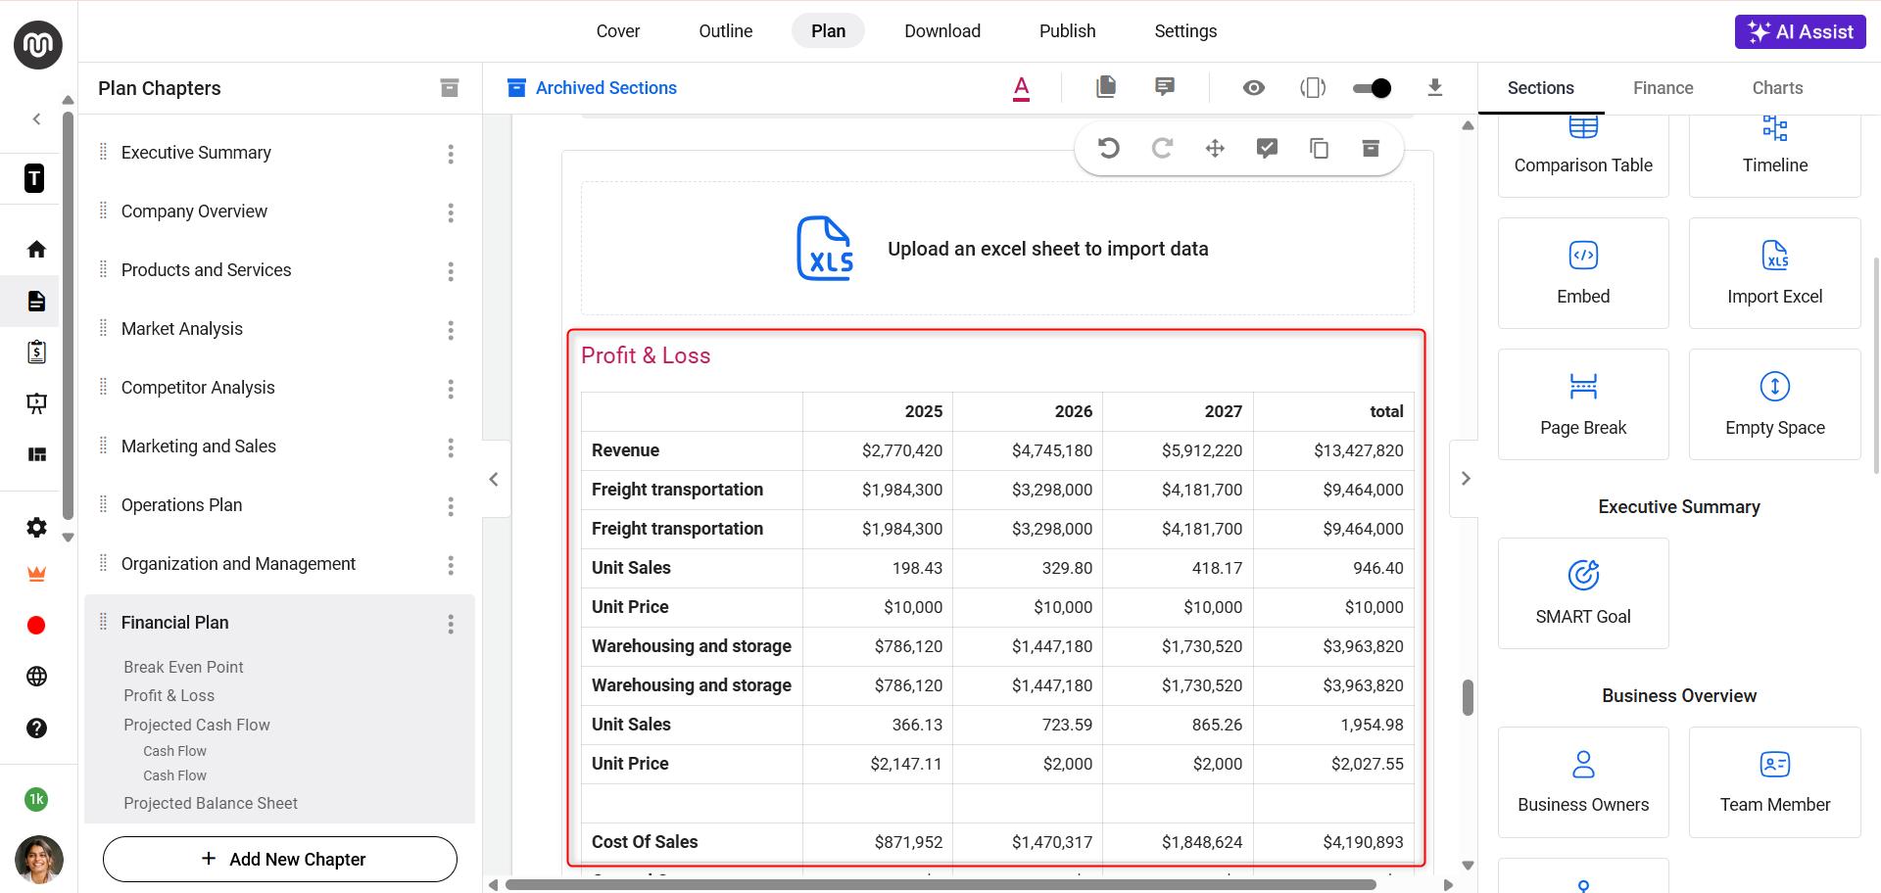Toggle the switch in editor toolbar
1881x893 pixels.
pyautogui.click(x=1372, y=88)
